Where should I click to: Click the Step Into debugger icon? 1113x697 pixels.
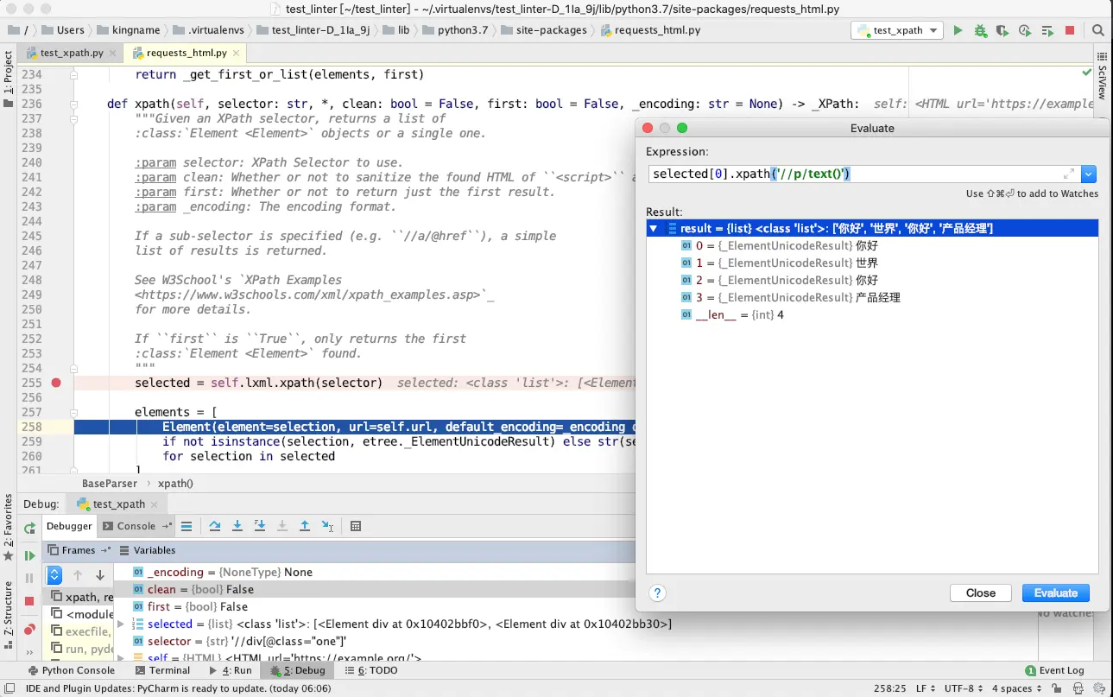tap(237, 526)
